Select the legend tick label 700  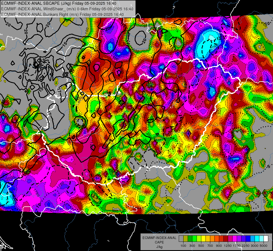click(x=210, y=246)
